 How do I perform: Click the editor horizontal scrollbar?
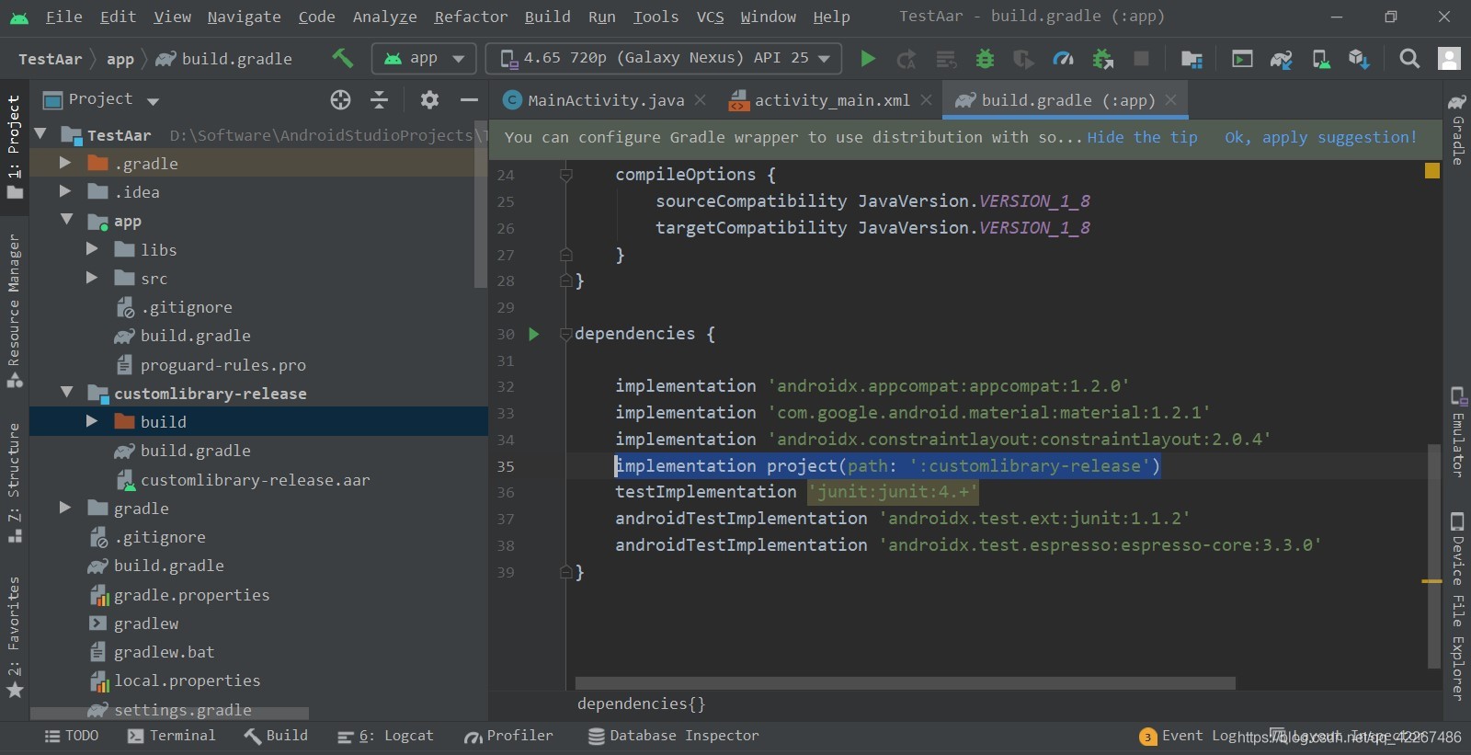[x=905, y=683]
